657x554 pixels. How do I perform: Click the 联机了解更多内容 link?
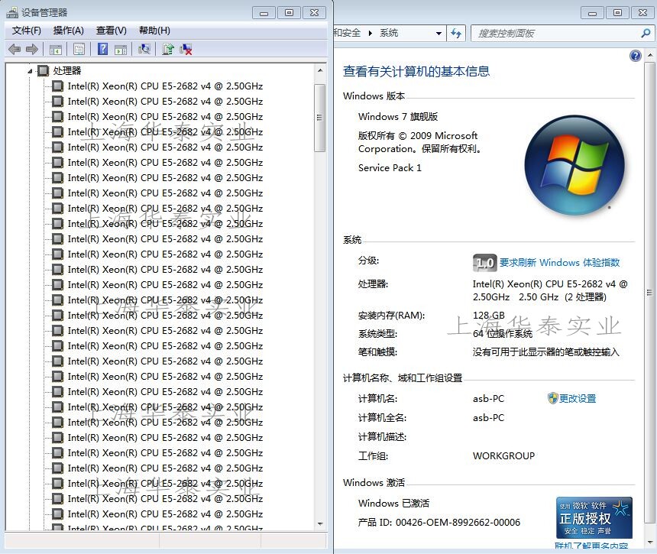[x=591, y=546]
